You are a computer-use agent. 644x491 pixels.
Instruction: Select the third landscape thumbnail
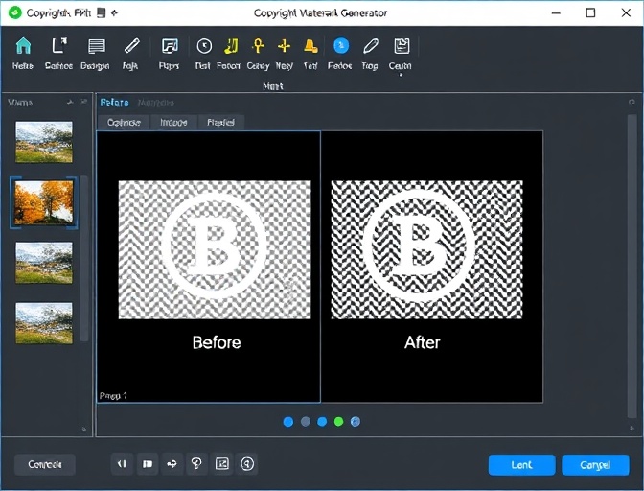tap(44, 263)
